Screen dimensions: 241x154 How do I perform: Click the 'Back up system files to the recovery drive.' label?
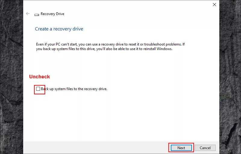click(x=74, y=89)
